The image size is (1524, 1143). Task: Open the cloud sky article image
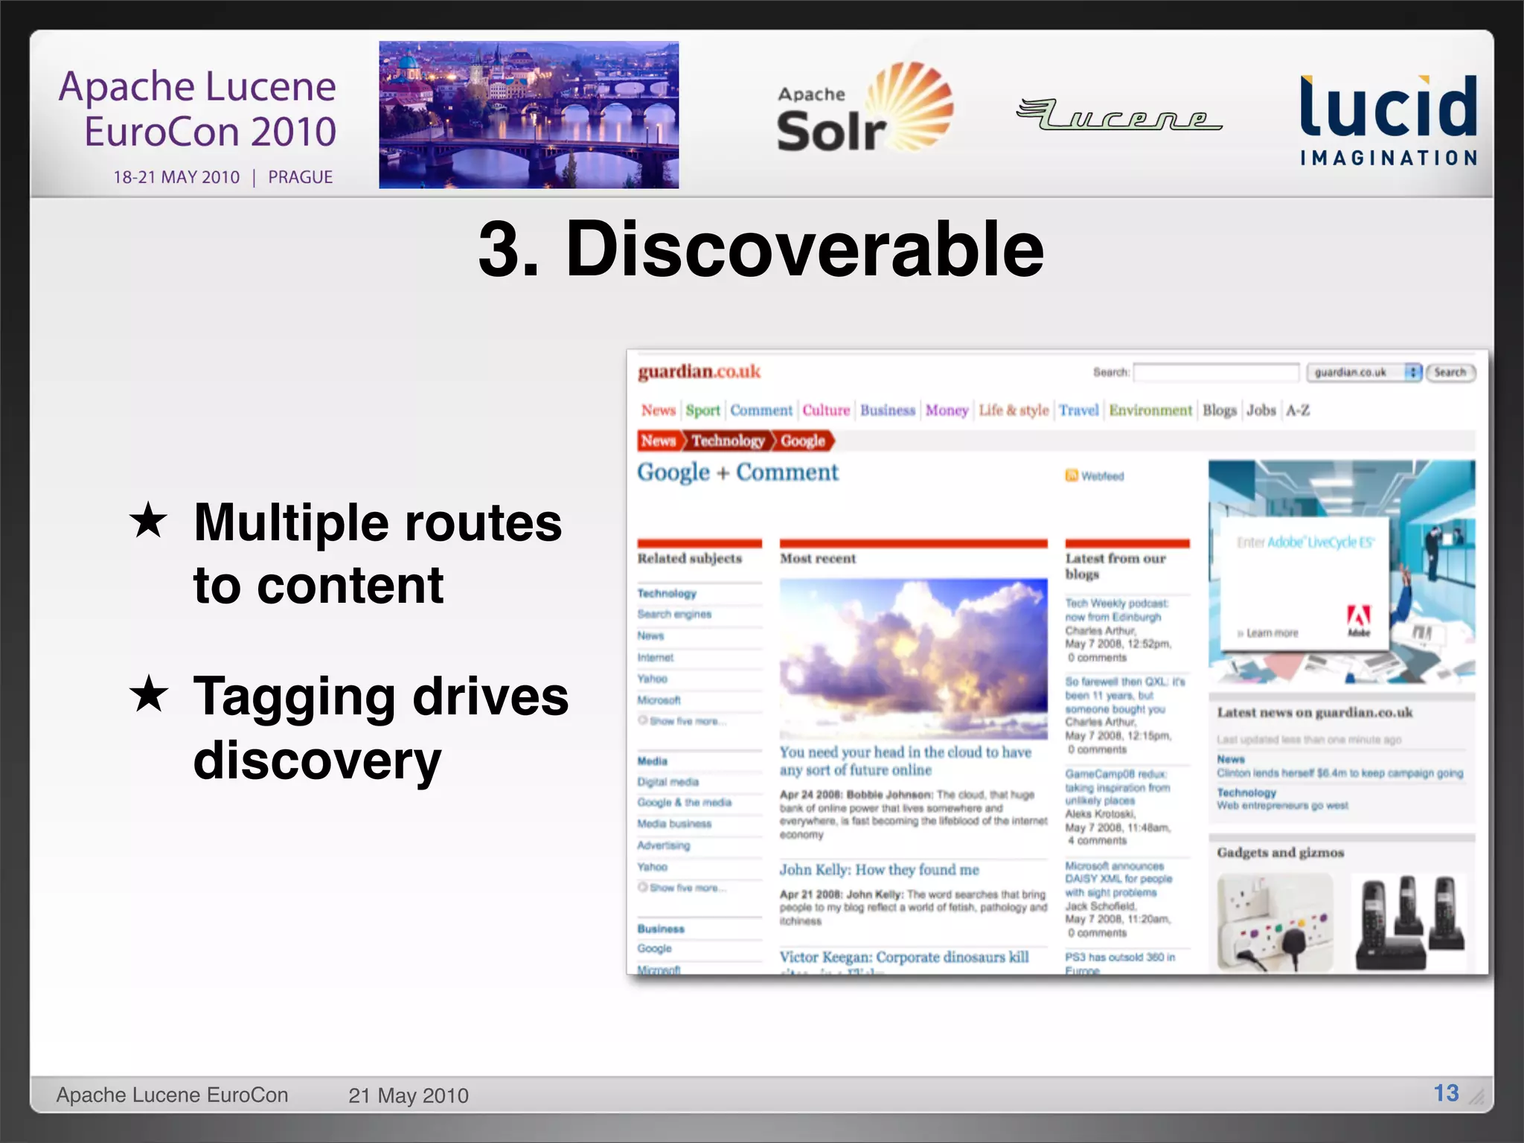[x=913, y=659]
